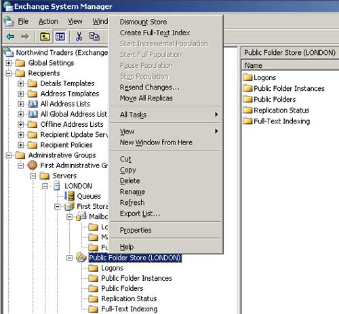Toggle the Show/Hide Console Tree icon
This screenshot has width=339, height=314.
tap(60, 37)
